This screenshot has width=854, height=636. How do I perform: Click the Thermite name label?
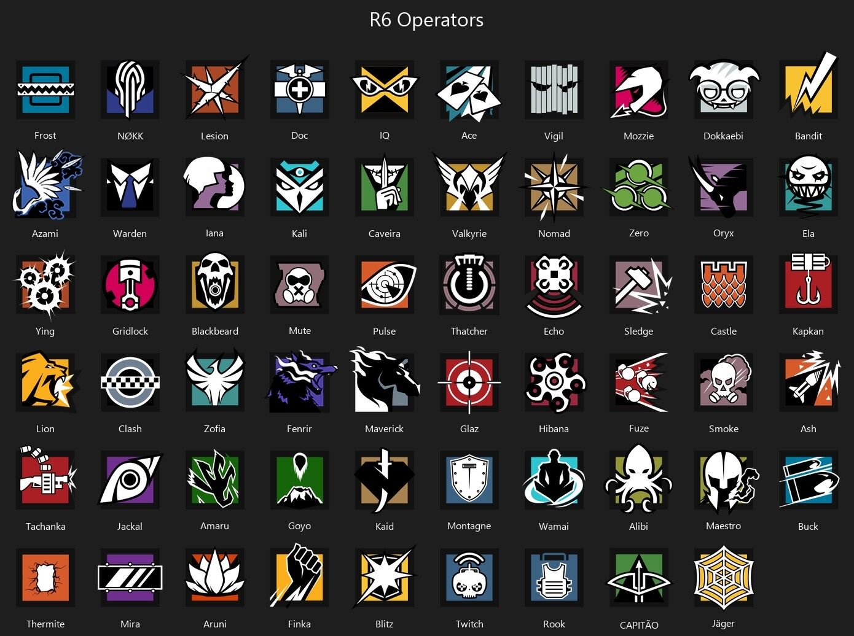click(45, 624)
